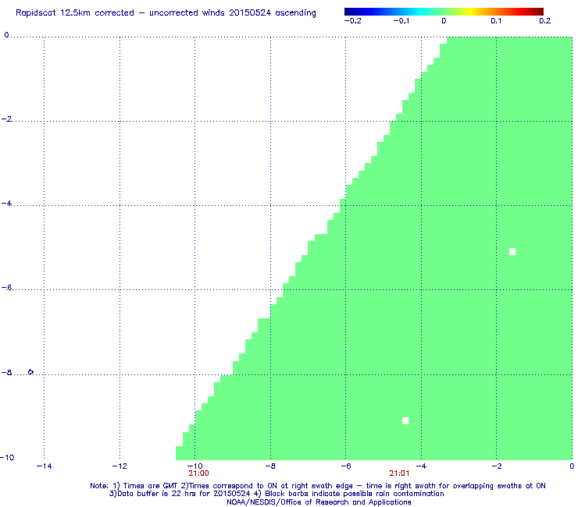Click the note line starting "Note: 1) Times are GMT"
The height and width of the screenshot is (507, 578).
318,486
